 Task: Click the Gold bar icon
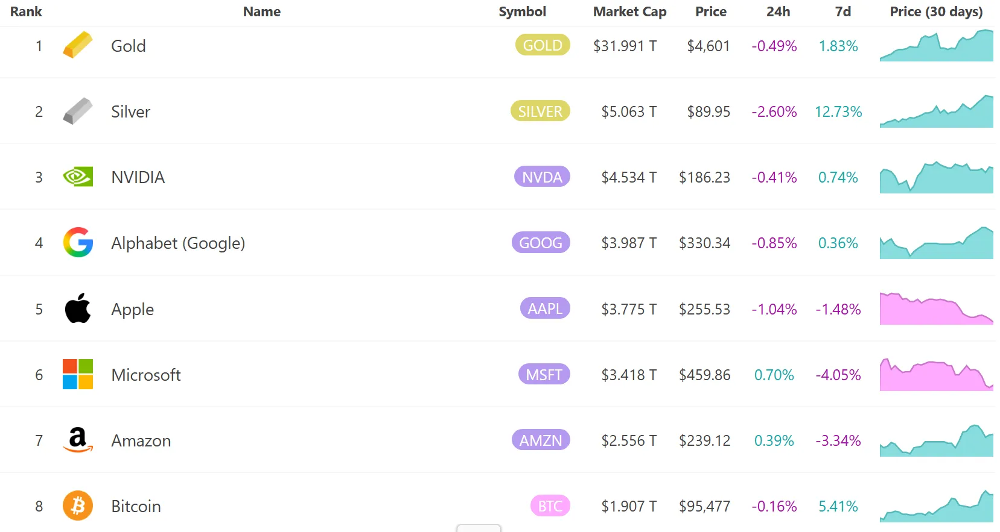coord(78,45)
